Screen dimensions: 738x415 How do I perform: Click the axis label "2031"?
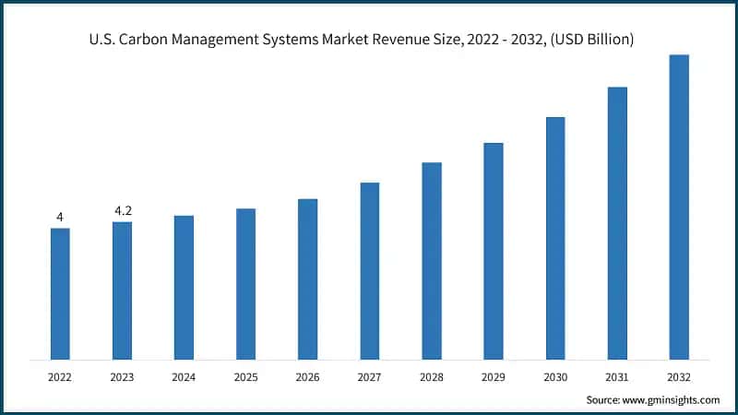[x=617, y=377]
